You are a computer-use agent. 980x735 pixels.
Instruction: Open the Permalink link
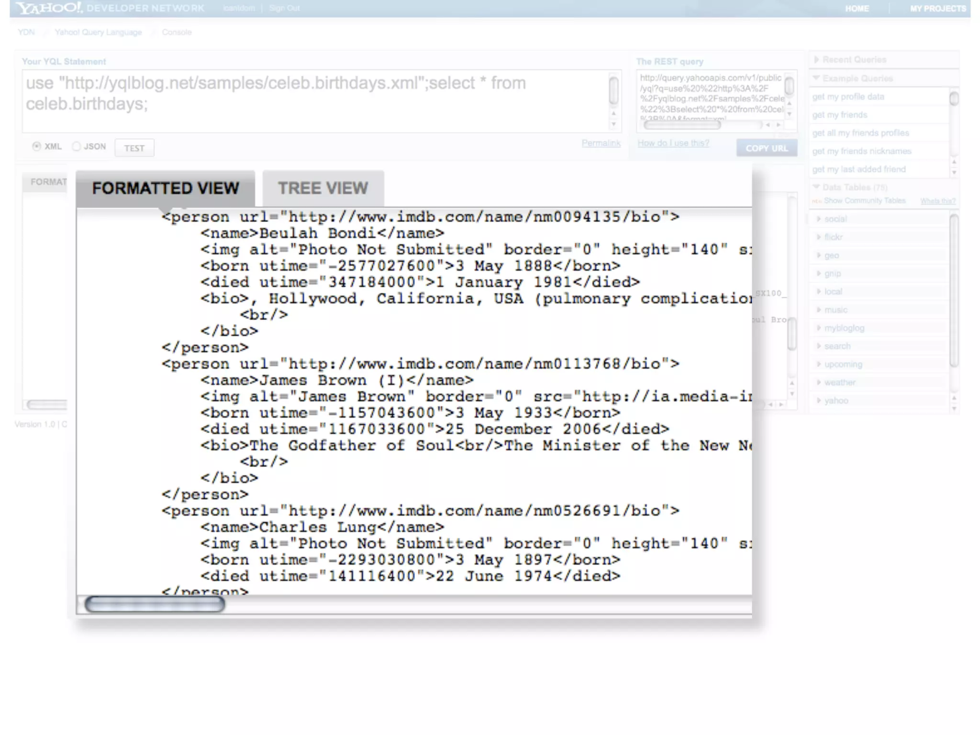point(601,143)
